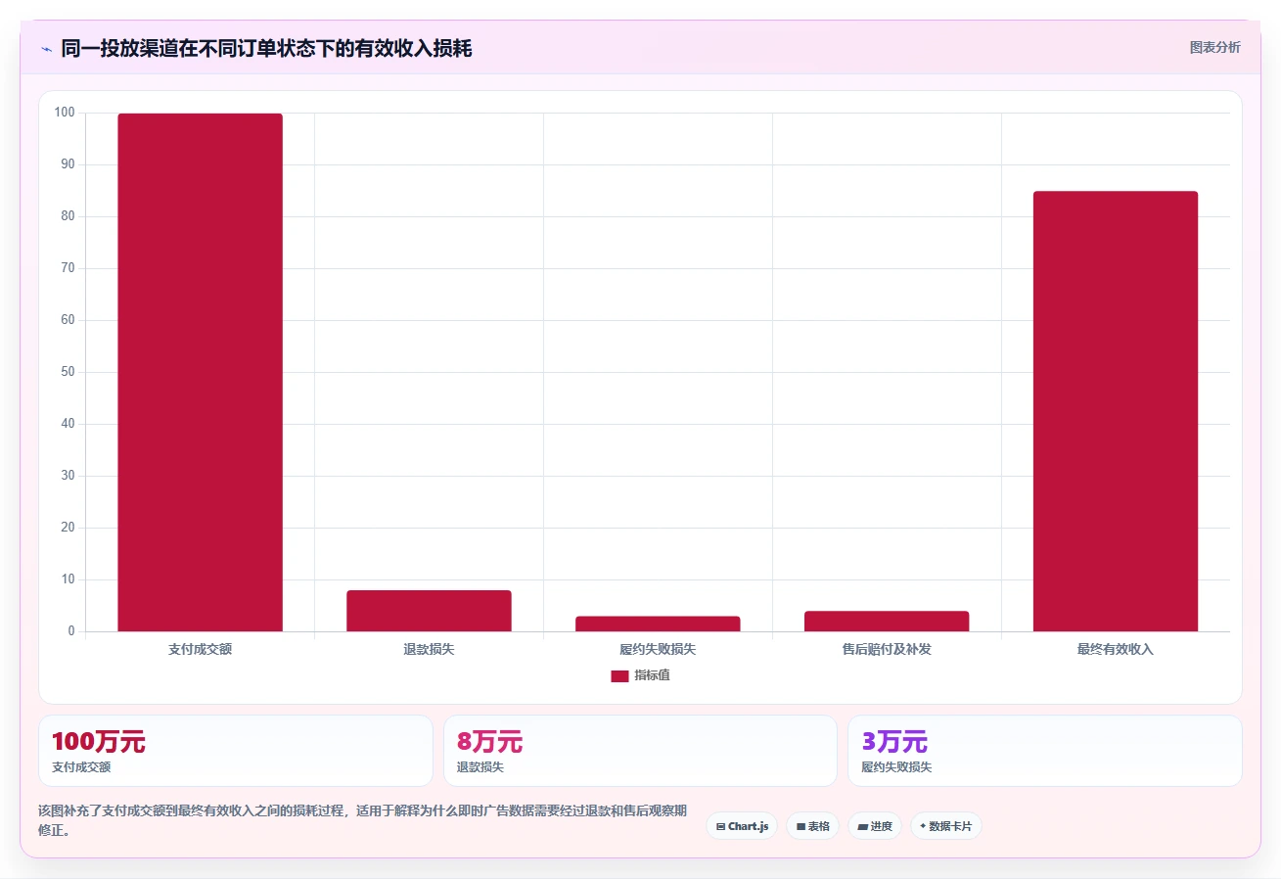Click the 售后赔付及补发 x-axis label
Viewport: 1281px width, 879px height.
[x=887, y=650]
